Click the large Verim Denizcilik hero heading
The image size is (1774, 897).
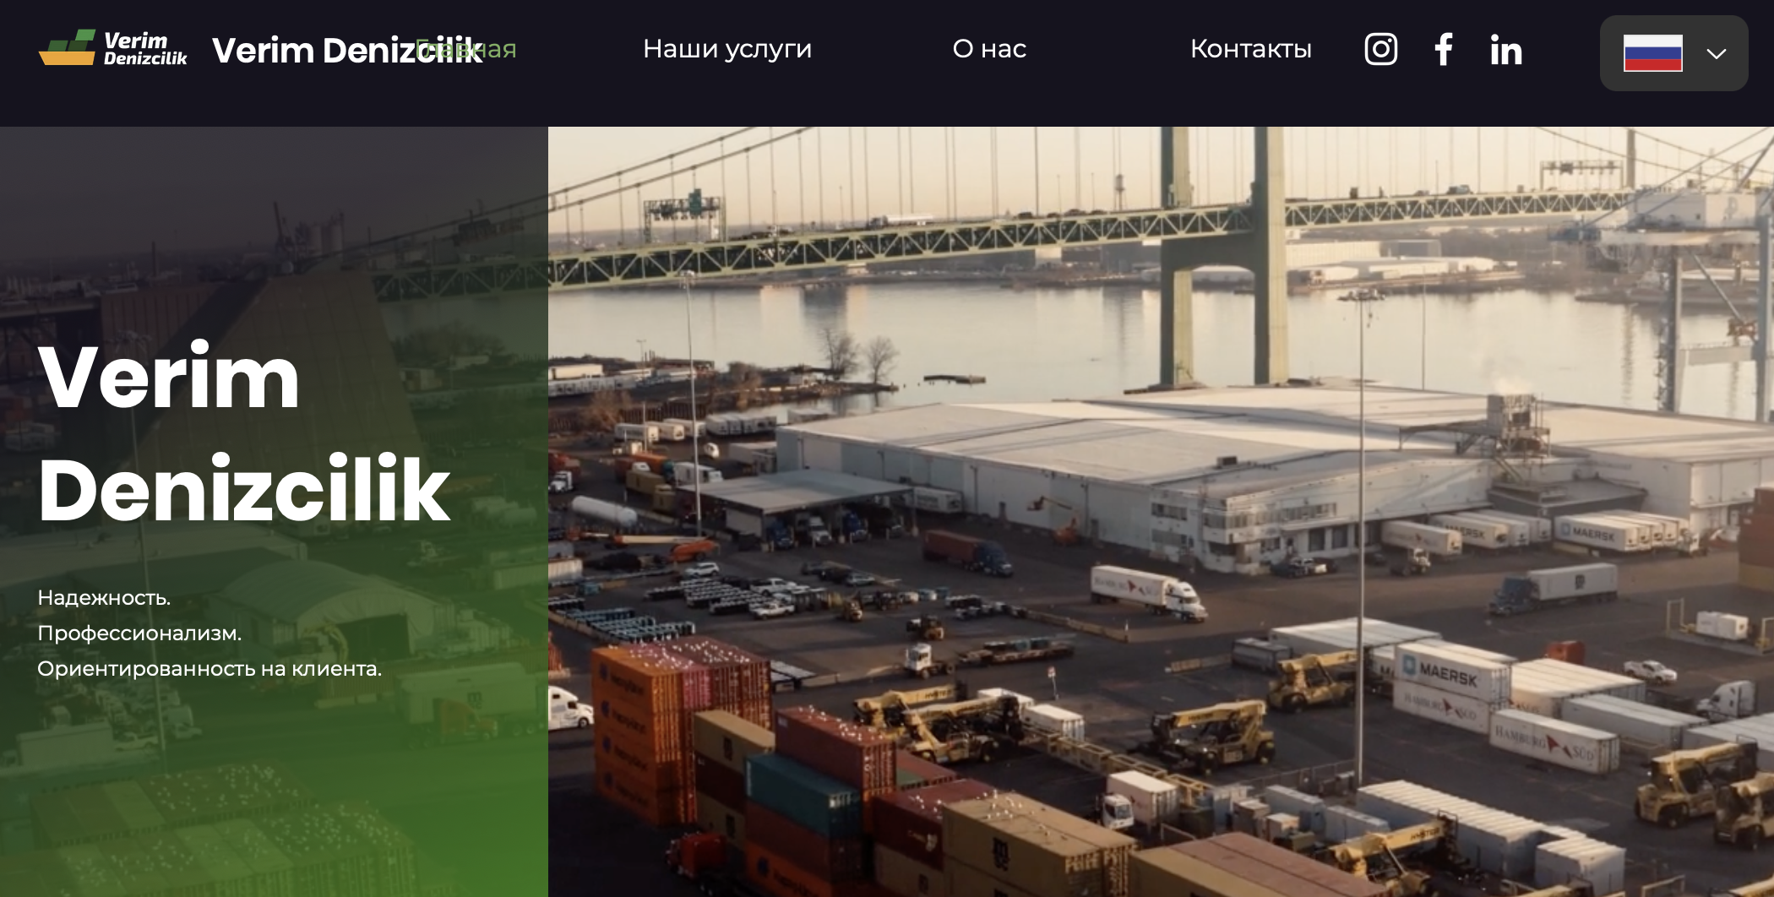click(244, 433)
